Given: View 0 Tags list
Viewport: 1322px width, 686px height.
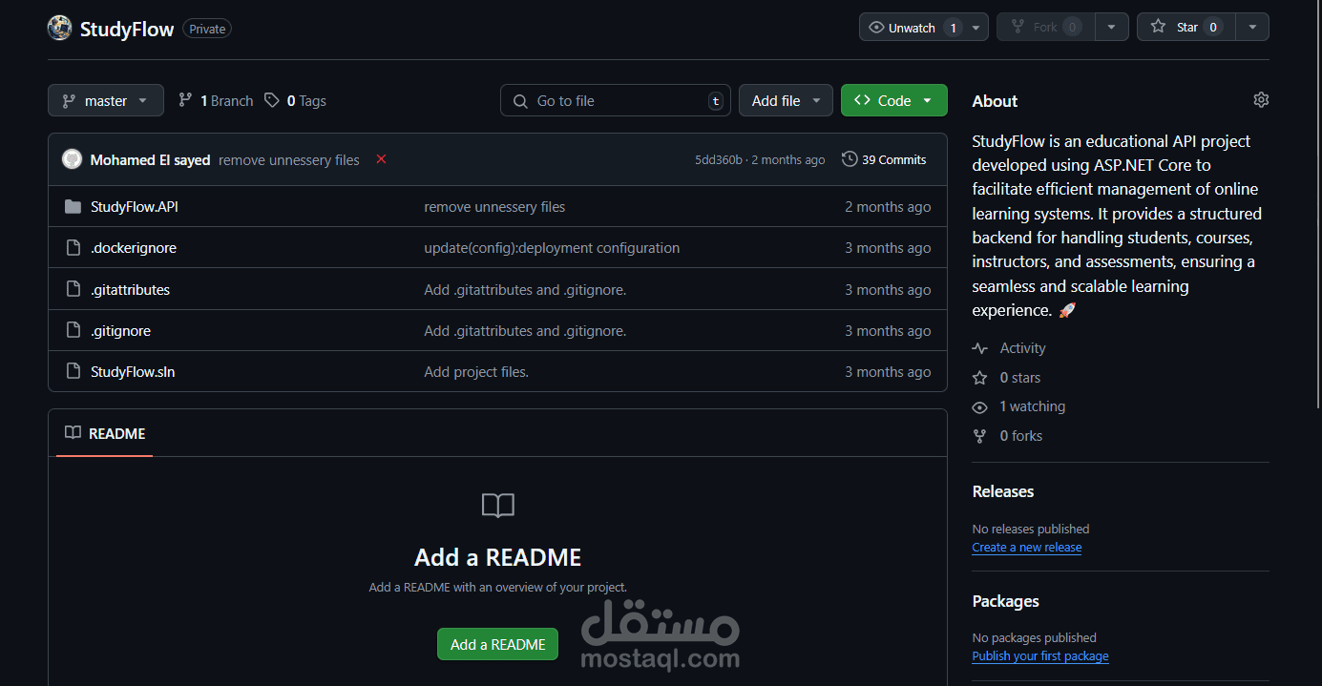Looking at the screenshot, I should point(295,100).
